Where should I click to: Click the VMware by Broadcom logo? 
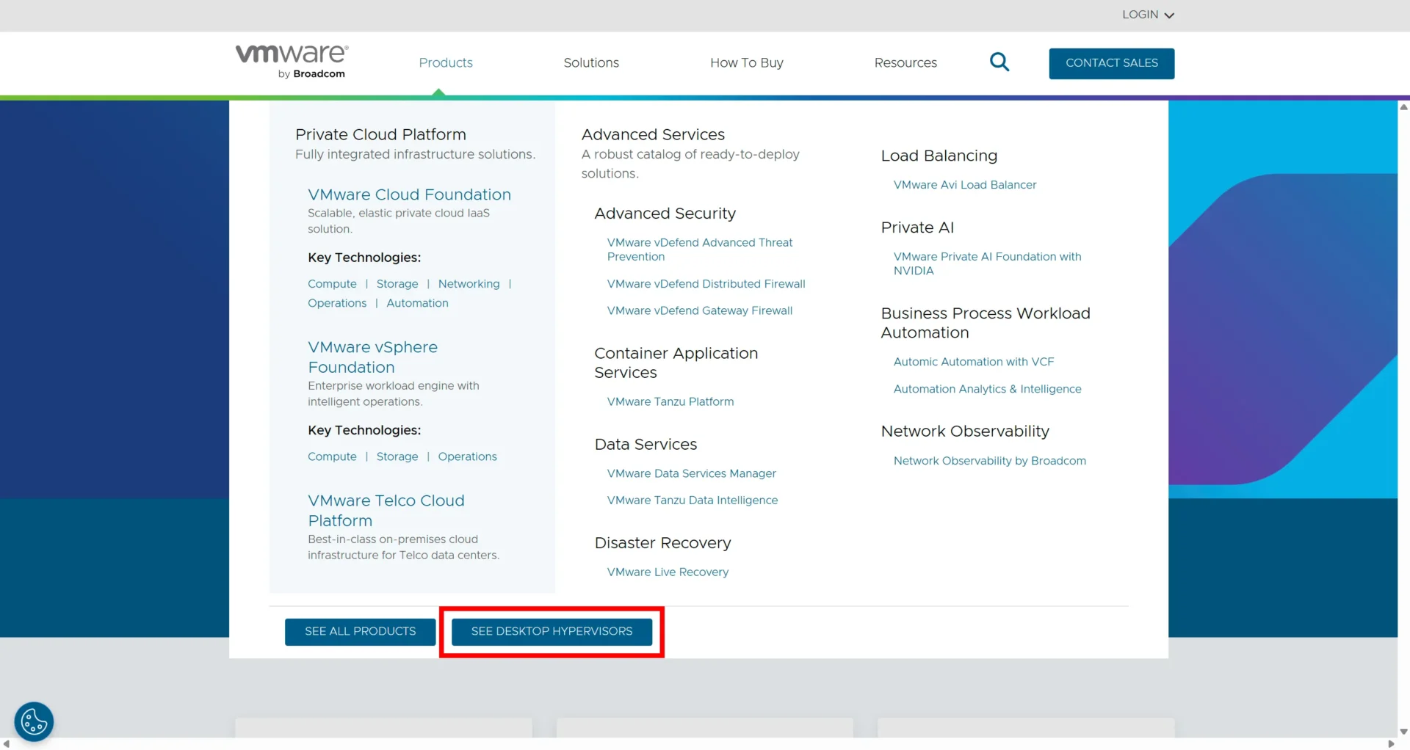click(292, 62)
